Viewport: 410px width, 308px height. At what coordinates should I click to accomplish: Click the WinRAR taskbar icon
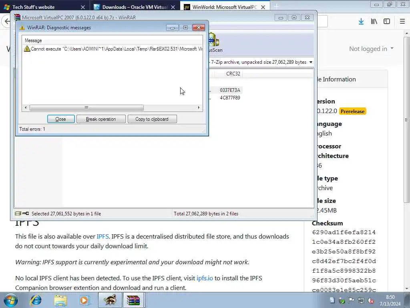133,300
